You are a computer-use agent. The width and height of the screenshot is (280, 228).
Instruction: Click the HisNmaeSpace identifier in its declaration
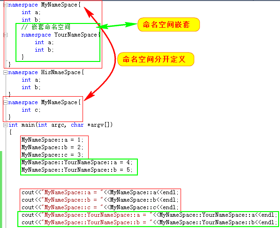point(61,72)
